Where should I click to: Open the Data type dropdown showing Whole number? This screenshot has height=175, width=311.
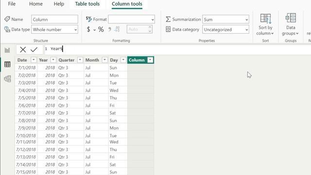(54, 30)
